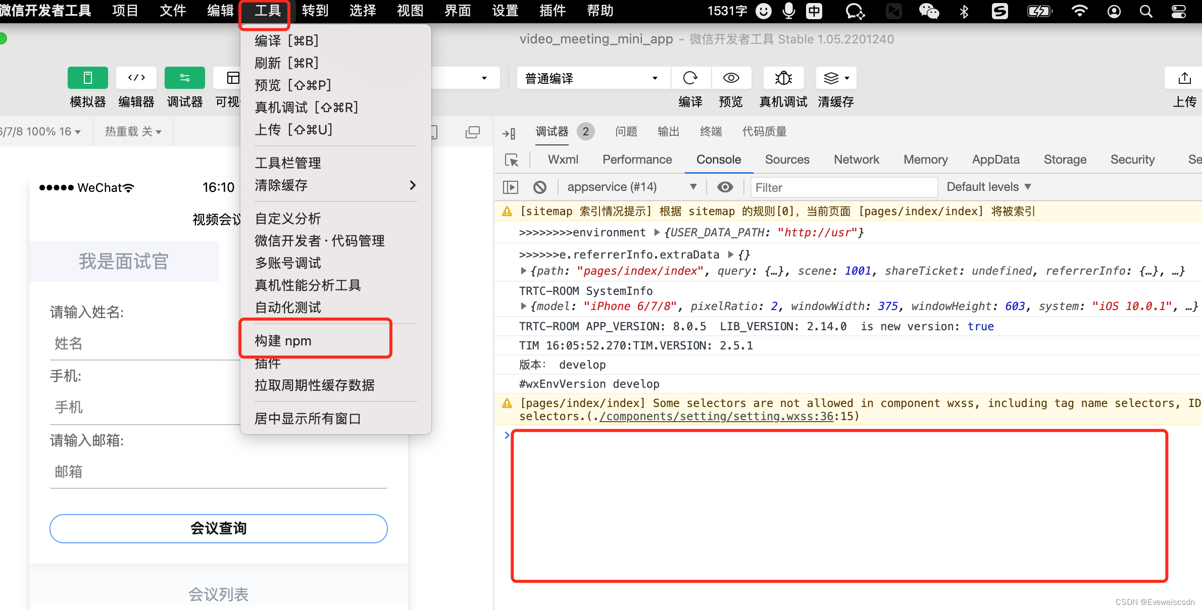Select 构建 npm from the Tools menu
Viewport: 1202px width, 610px height.
(x=283, y=341)
